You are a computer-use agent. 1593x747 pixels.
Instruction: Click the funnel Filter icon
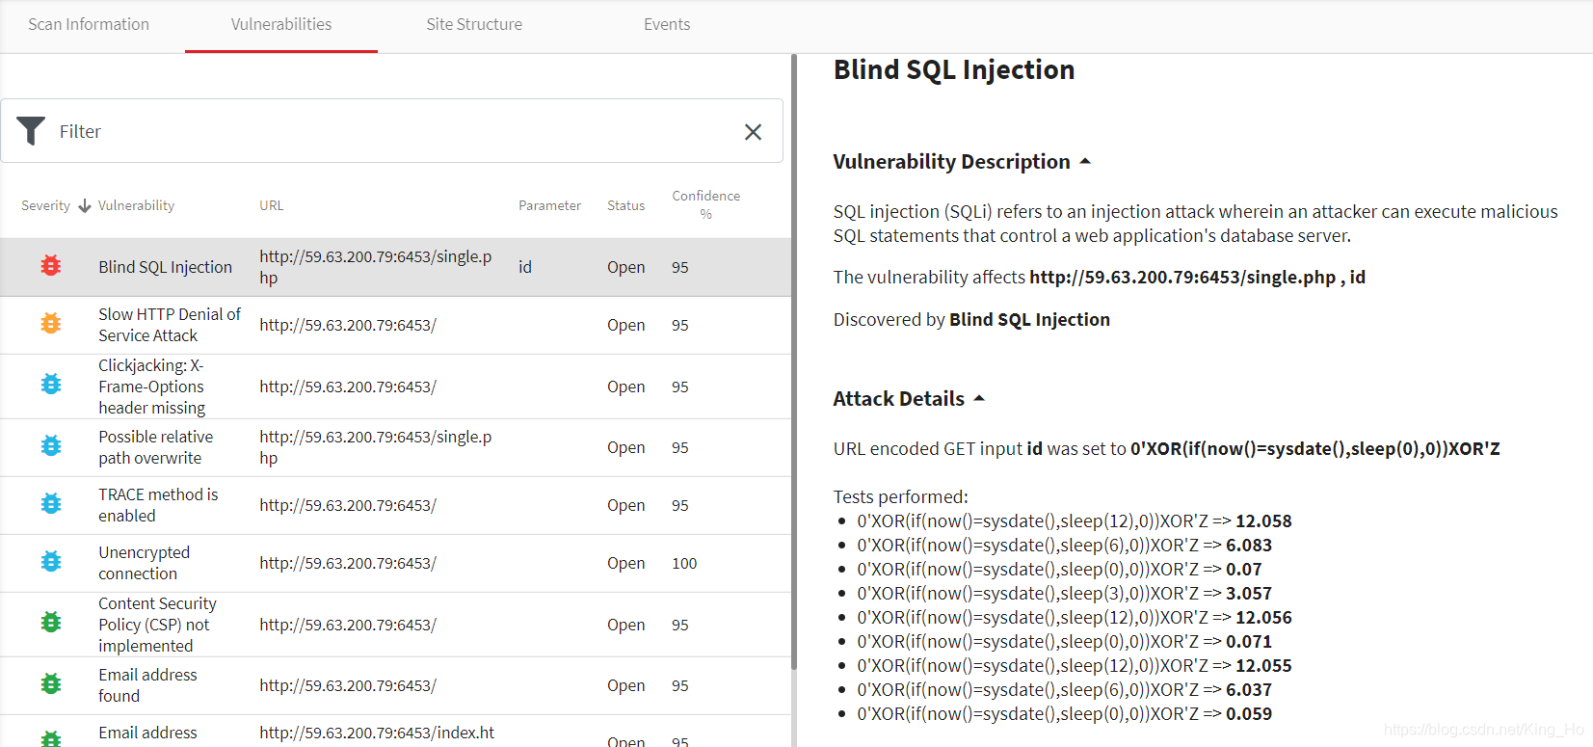point(31,130)
